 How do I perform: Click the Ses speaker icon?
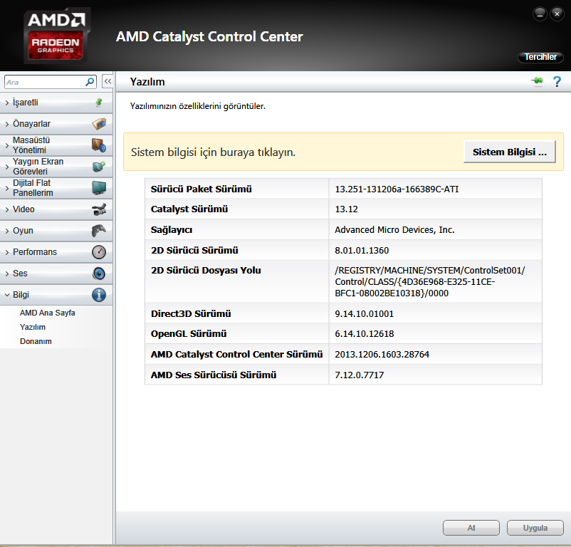tap(99, 273)
